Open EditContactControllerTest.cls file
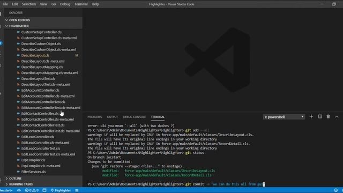Screen dimensions: 343x193 (x=43, y=125)
